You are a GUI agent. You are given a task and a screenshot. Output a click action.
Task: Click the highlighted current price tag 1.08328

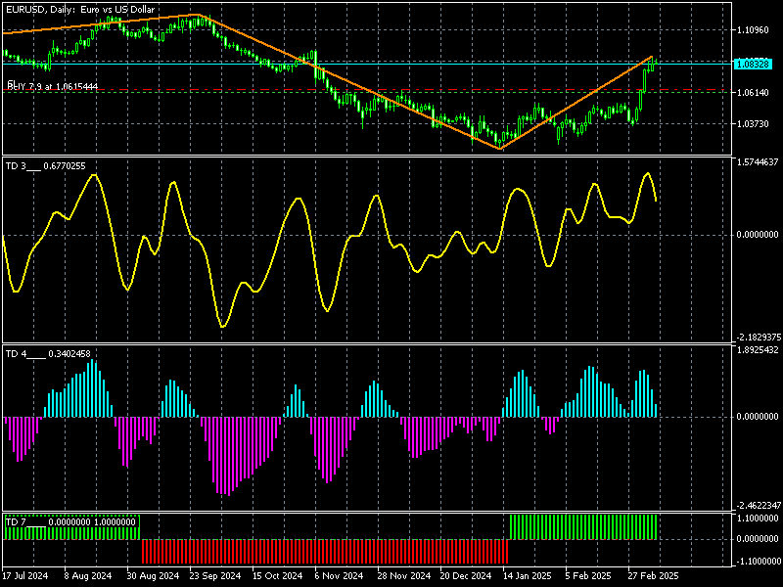point(752,64)
